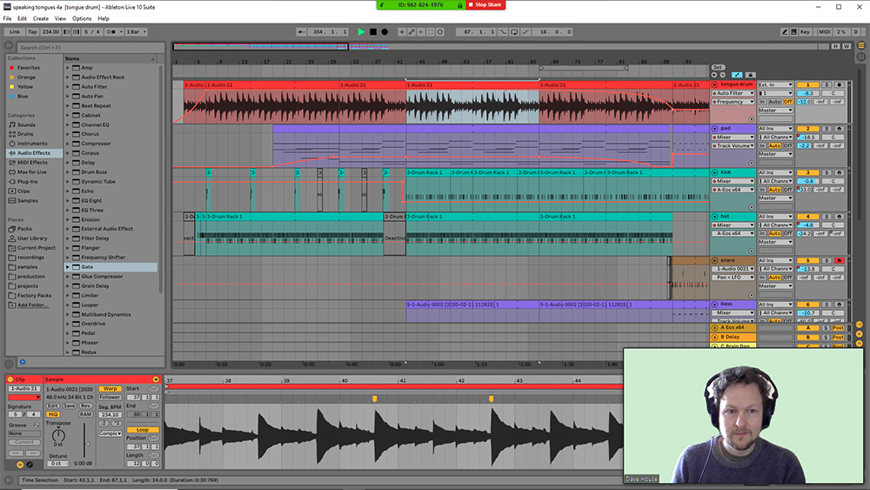Image resolution: width=870 pixels, height=490 pixels.
Task: Toggle the Warp switch in Sample box
Action: 110,388
